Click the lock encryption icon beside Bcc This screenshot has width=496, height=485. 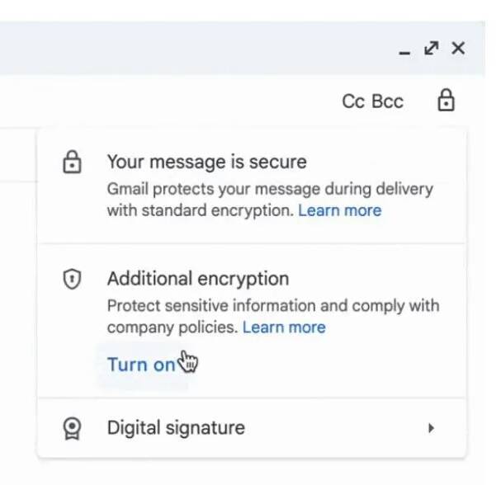click(446, 101)
